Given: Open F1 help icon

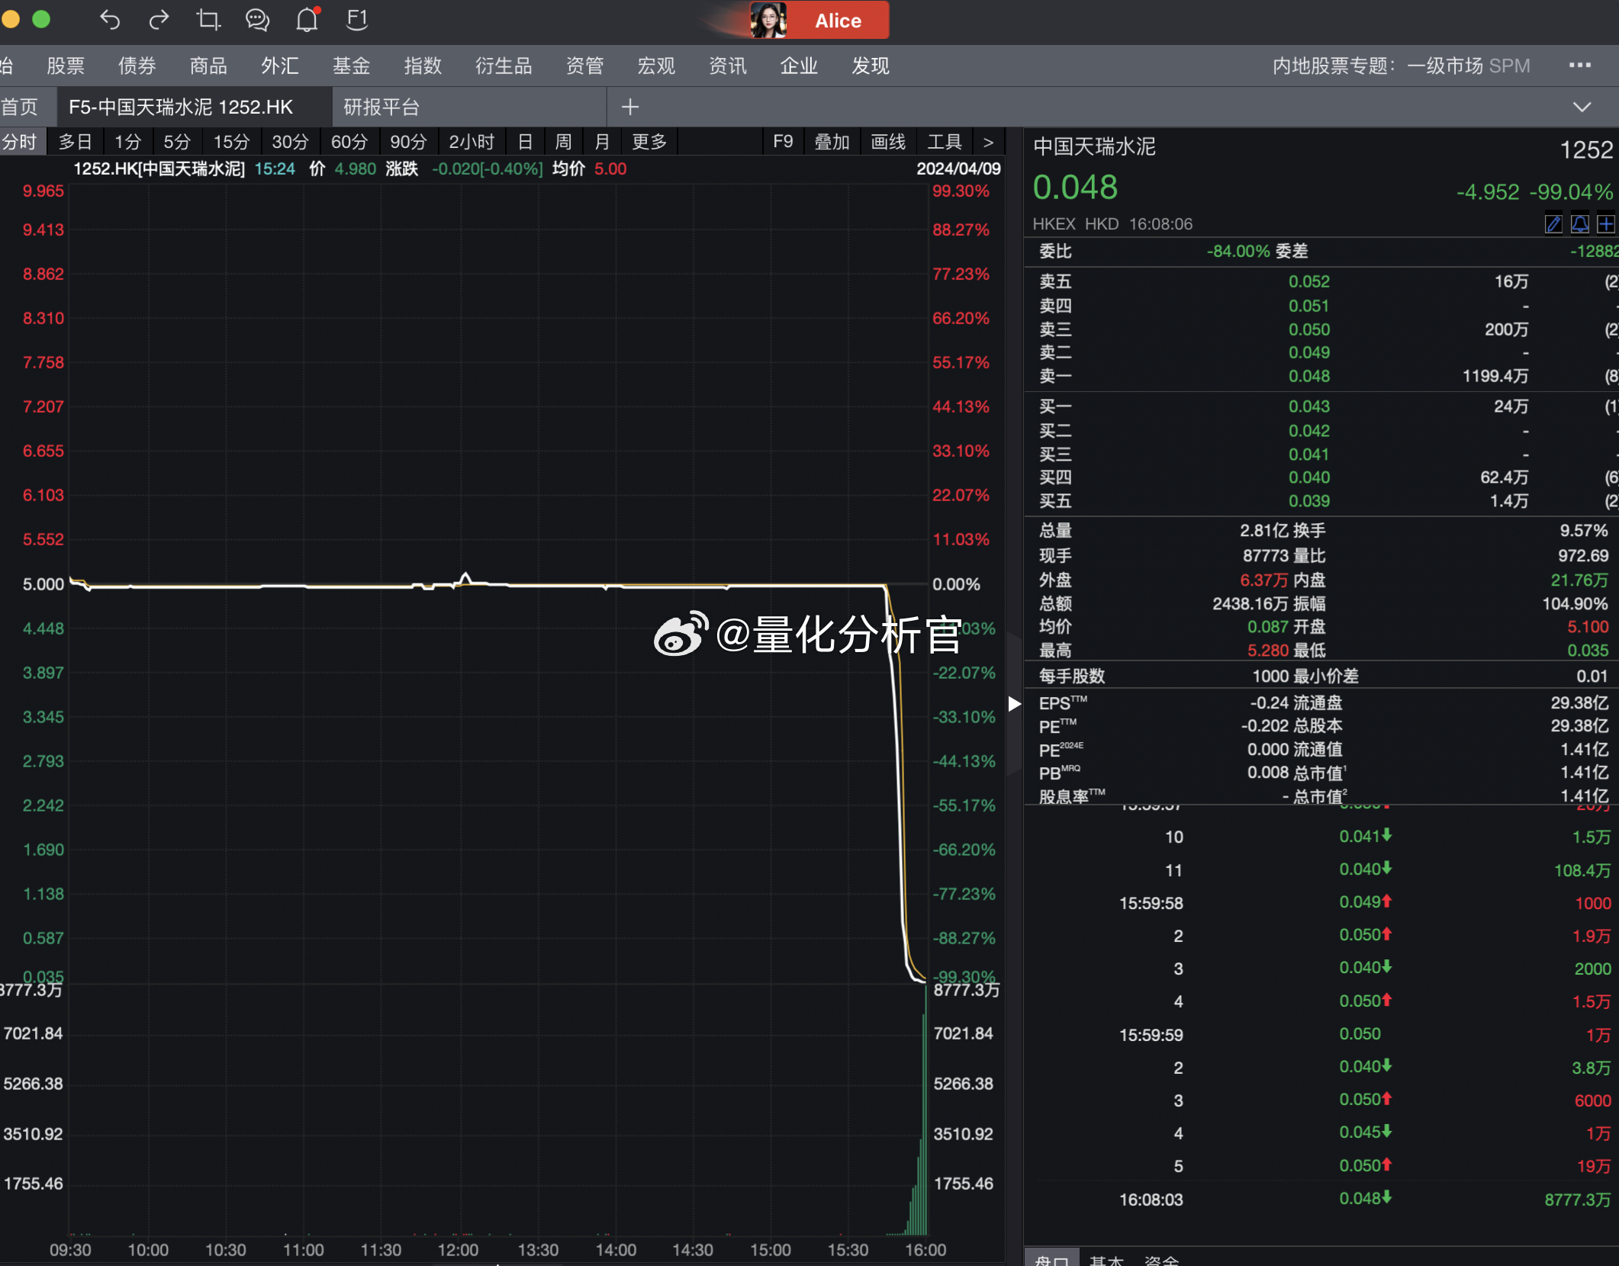Looking at the screenshot, I should tap(357, 20).
